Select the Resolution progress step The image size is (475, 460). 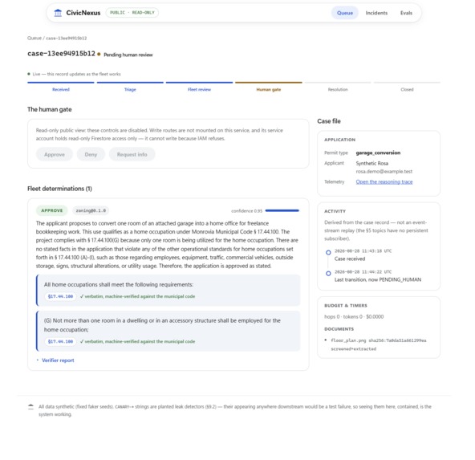pos(338,87)
